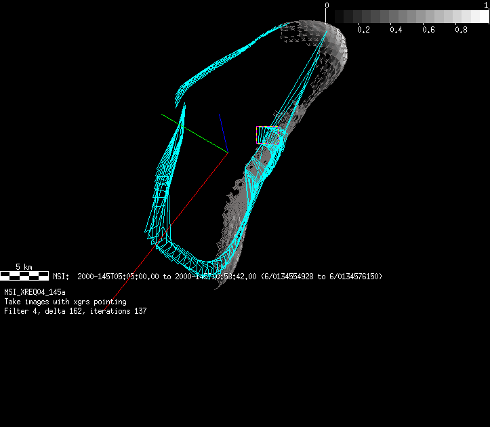The height and width of the screenshot is (427, 490).
Task: Click 'Take images with xgrs pointing' text
Action: pos(65,302)
